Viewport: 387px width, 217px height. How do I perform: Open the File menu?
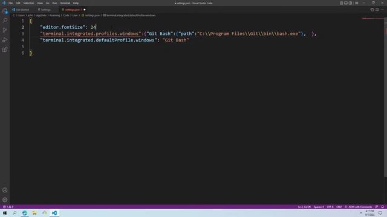click(x=11, y=3)
